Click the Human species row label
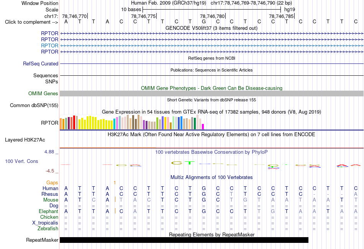The height and width of the screenshot is (249, 364). click(x=50, y=188)
